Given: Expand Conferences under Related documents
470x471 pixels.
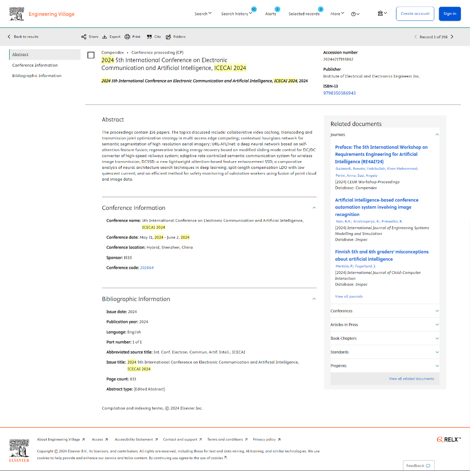Looking at the screenshot, I should coord(437,311).
